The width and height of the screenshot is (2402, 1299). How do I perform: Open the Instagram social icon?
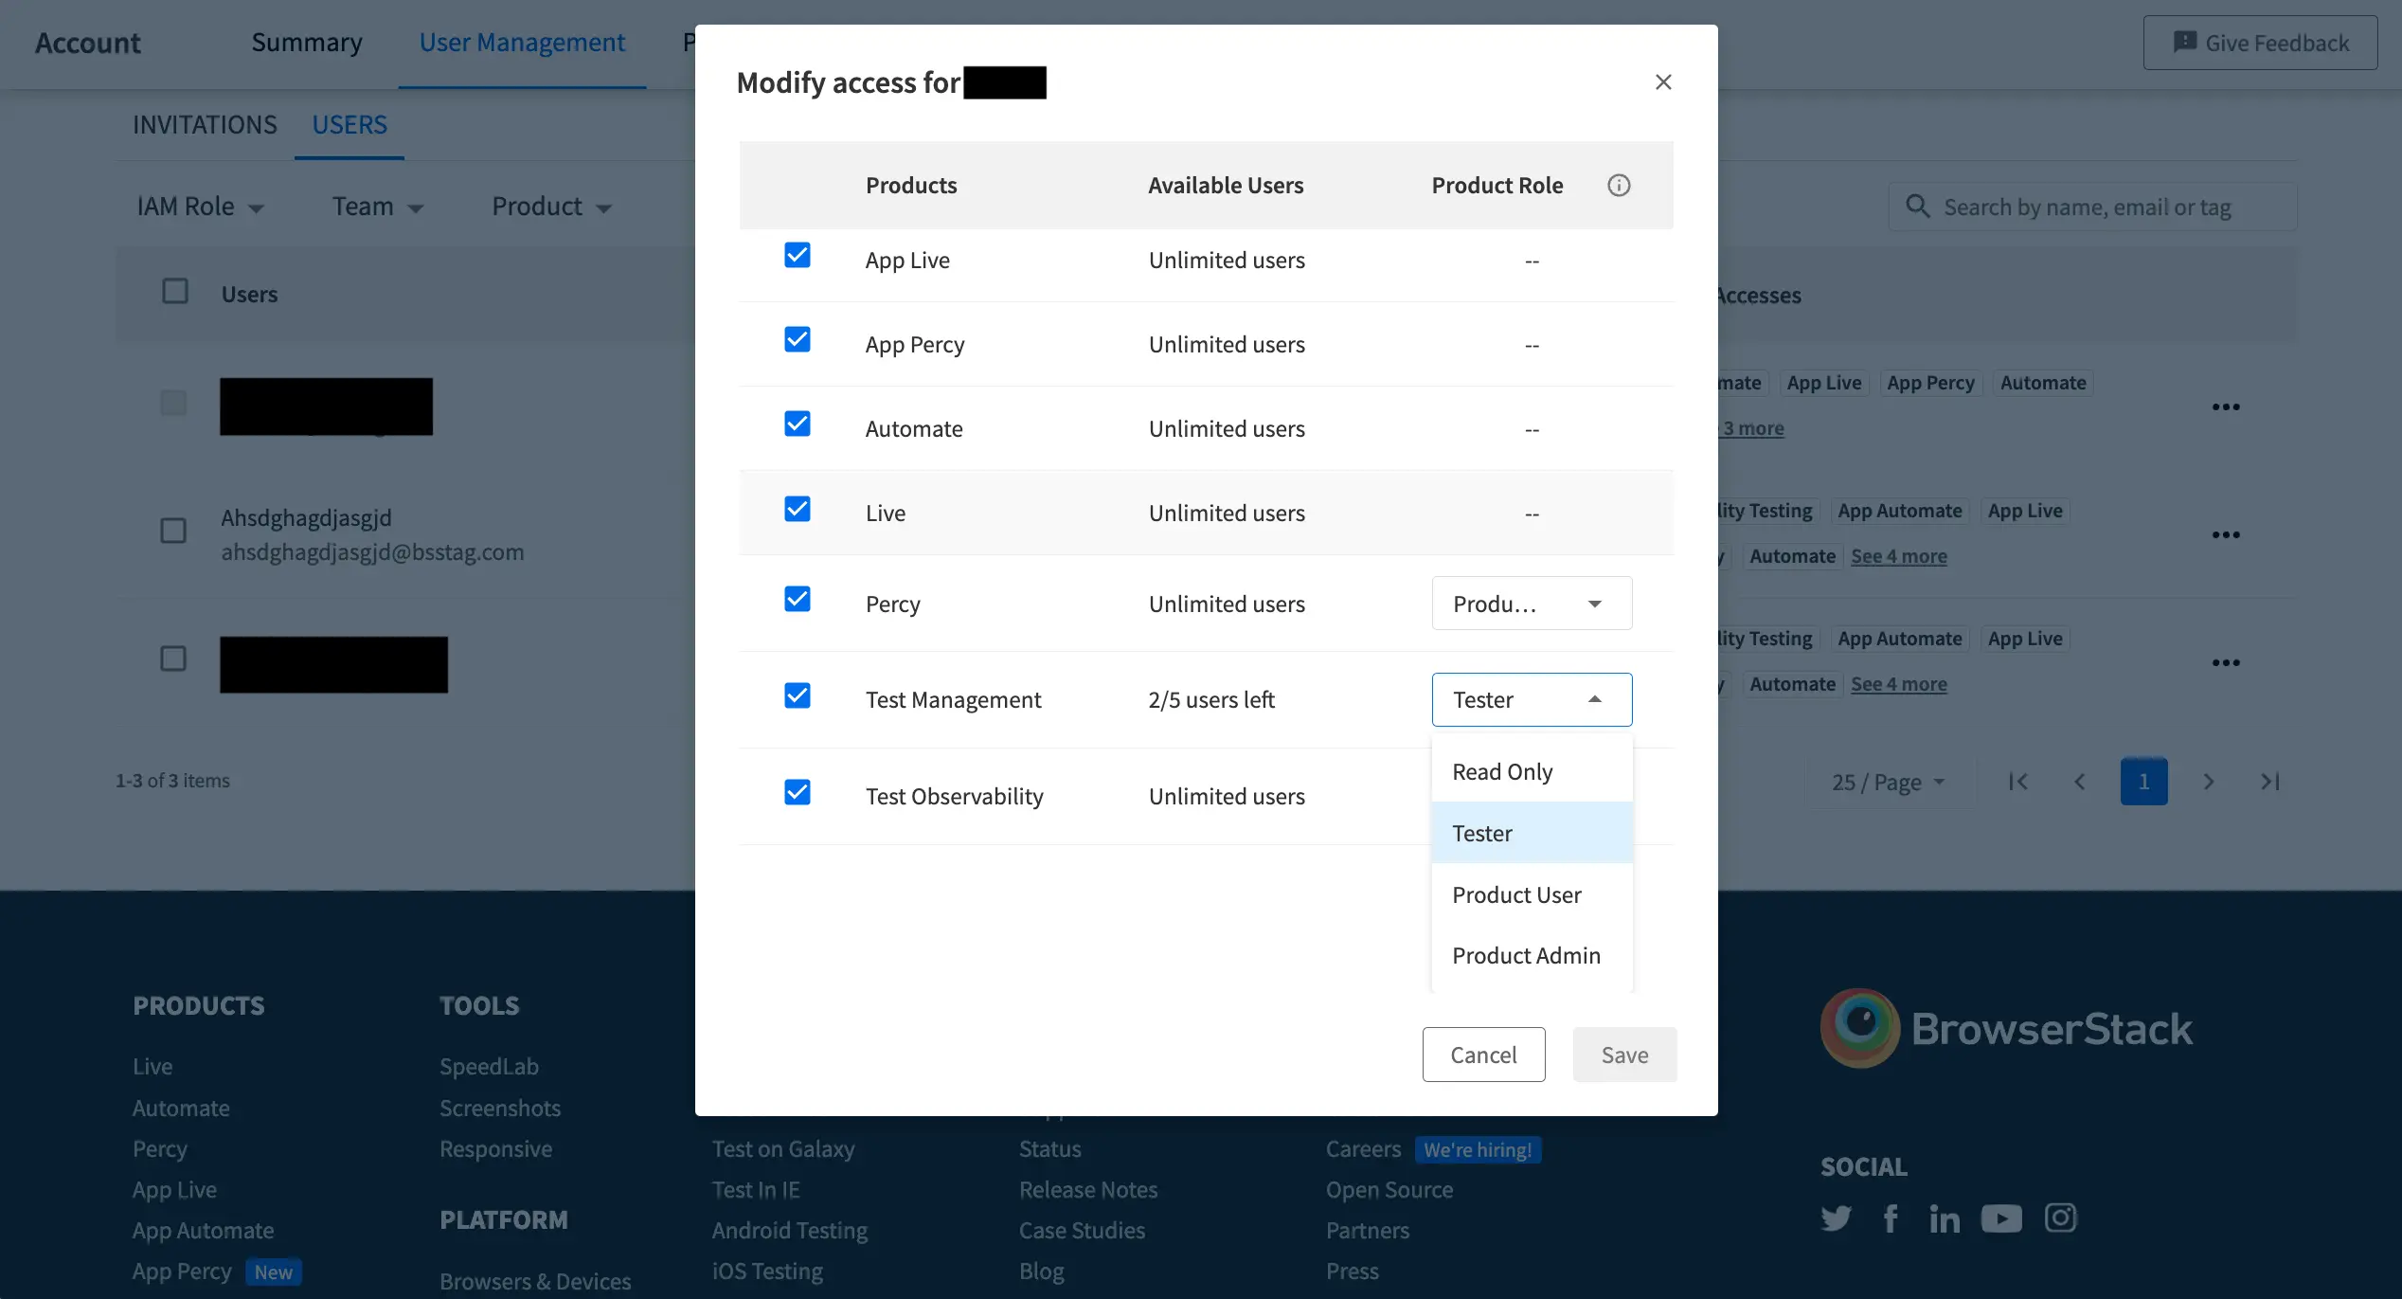(2060, 1218)
